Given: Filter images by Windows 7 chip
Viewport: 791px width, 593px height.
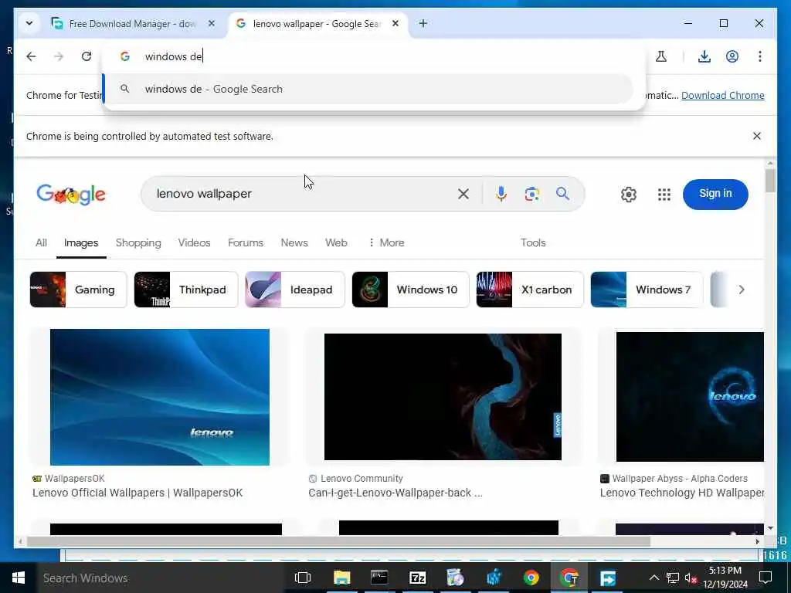Looking at the screenshot, I should pyautogui.click(x=647, y=290).
